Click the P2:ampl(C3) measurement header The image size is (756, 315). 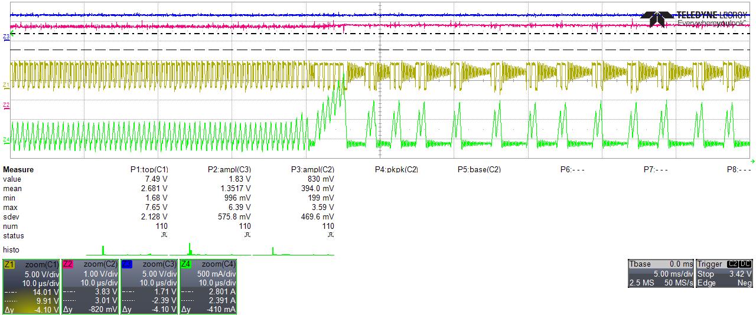tap(230, 170)
